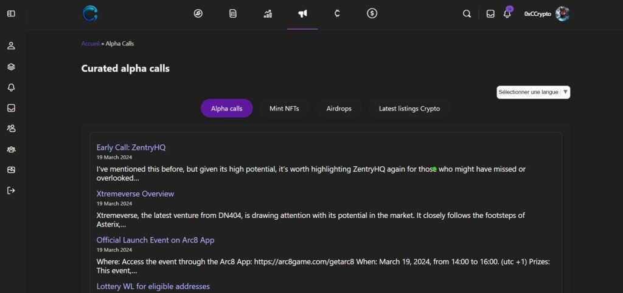Expand the Sélectionner une langue dropdown

pos(533,92)
